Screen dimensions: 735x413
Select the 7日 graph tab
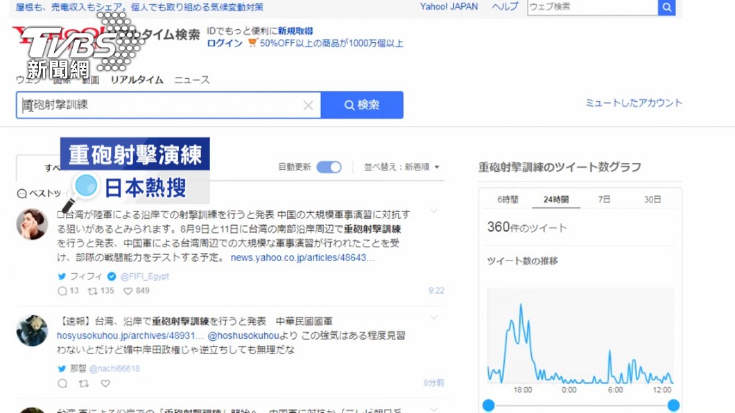click(604, 200)
